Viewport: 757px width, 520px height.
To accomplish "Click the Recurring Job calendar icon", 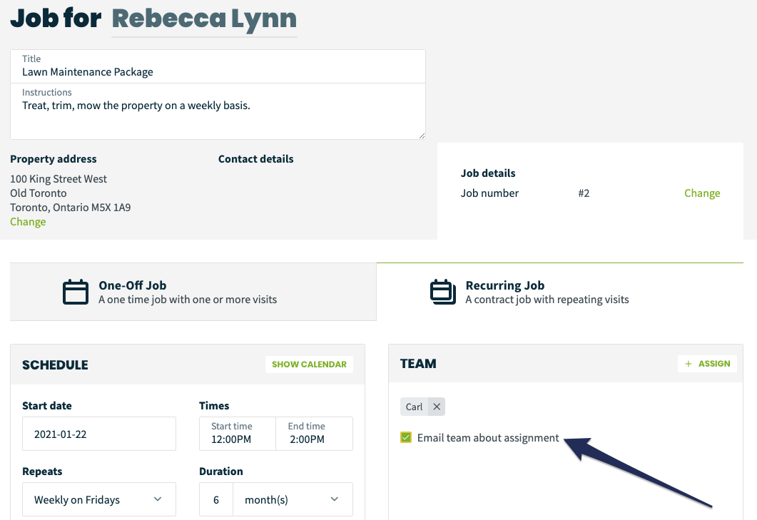I will coord(442,292).
